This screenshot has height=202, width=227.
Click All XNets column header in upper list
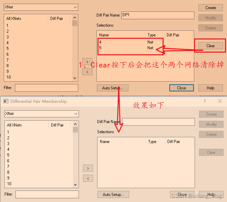click(26, 19)
